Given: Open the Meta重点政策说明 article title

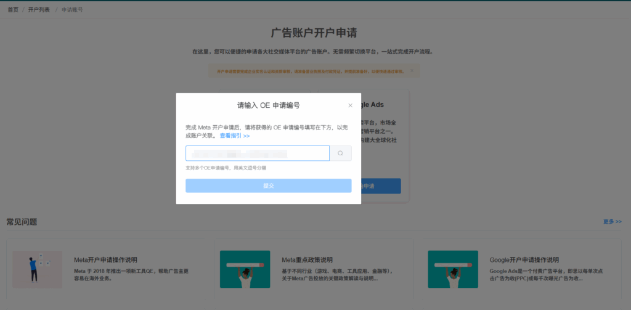Looking at the screenshot, I should coord(307,259).
